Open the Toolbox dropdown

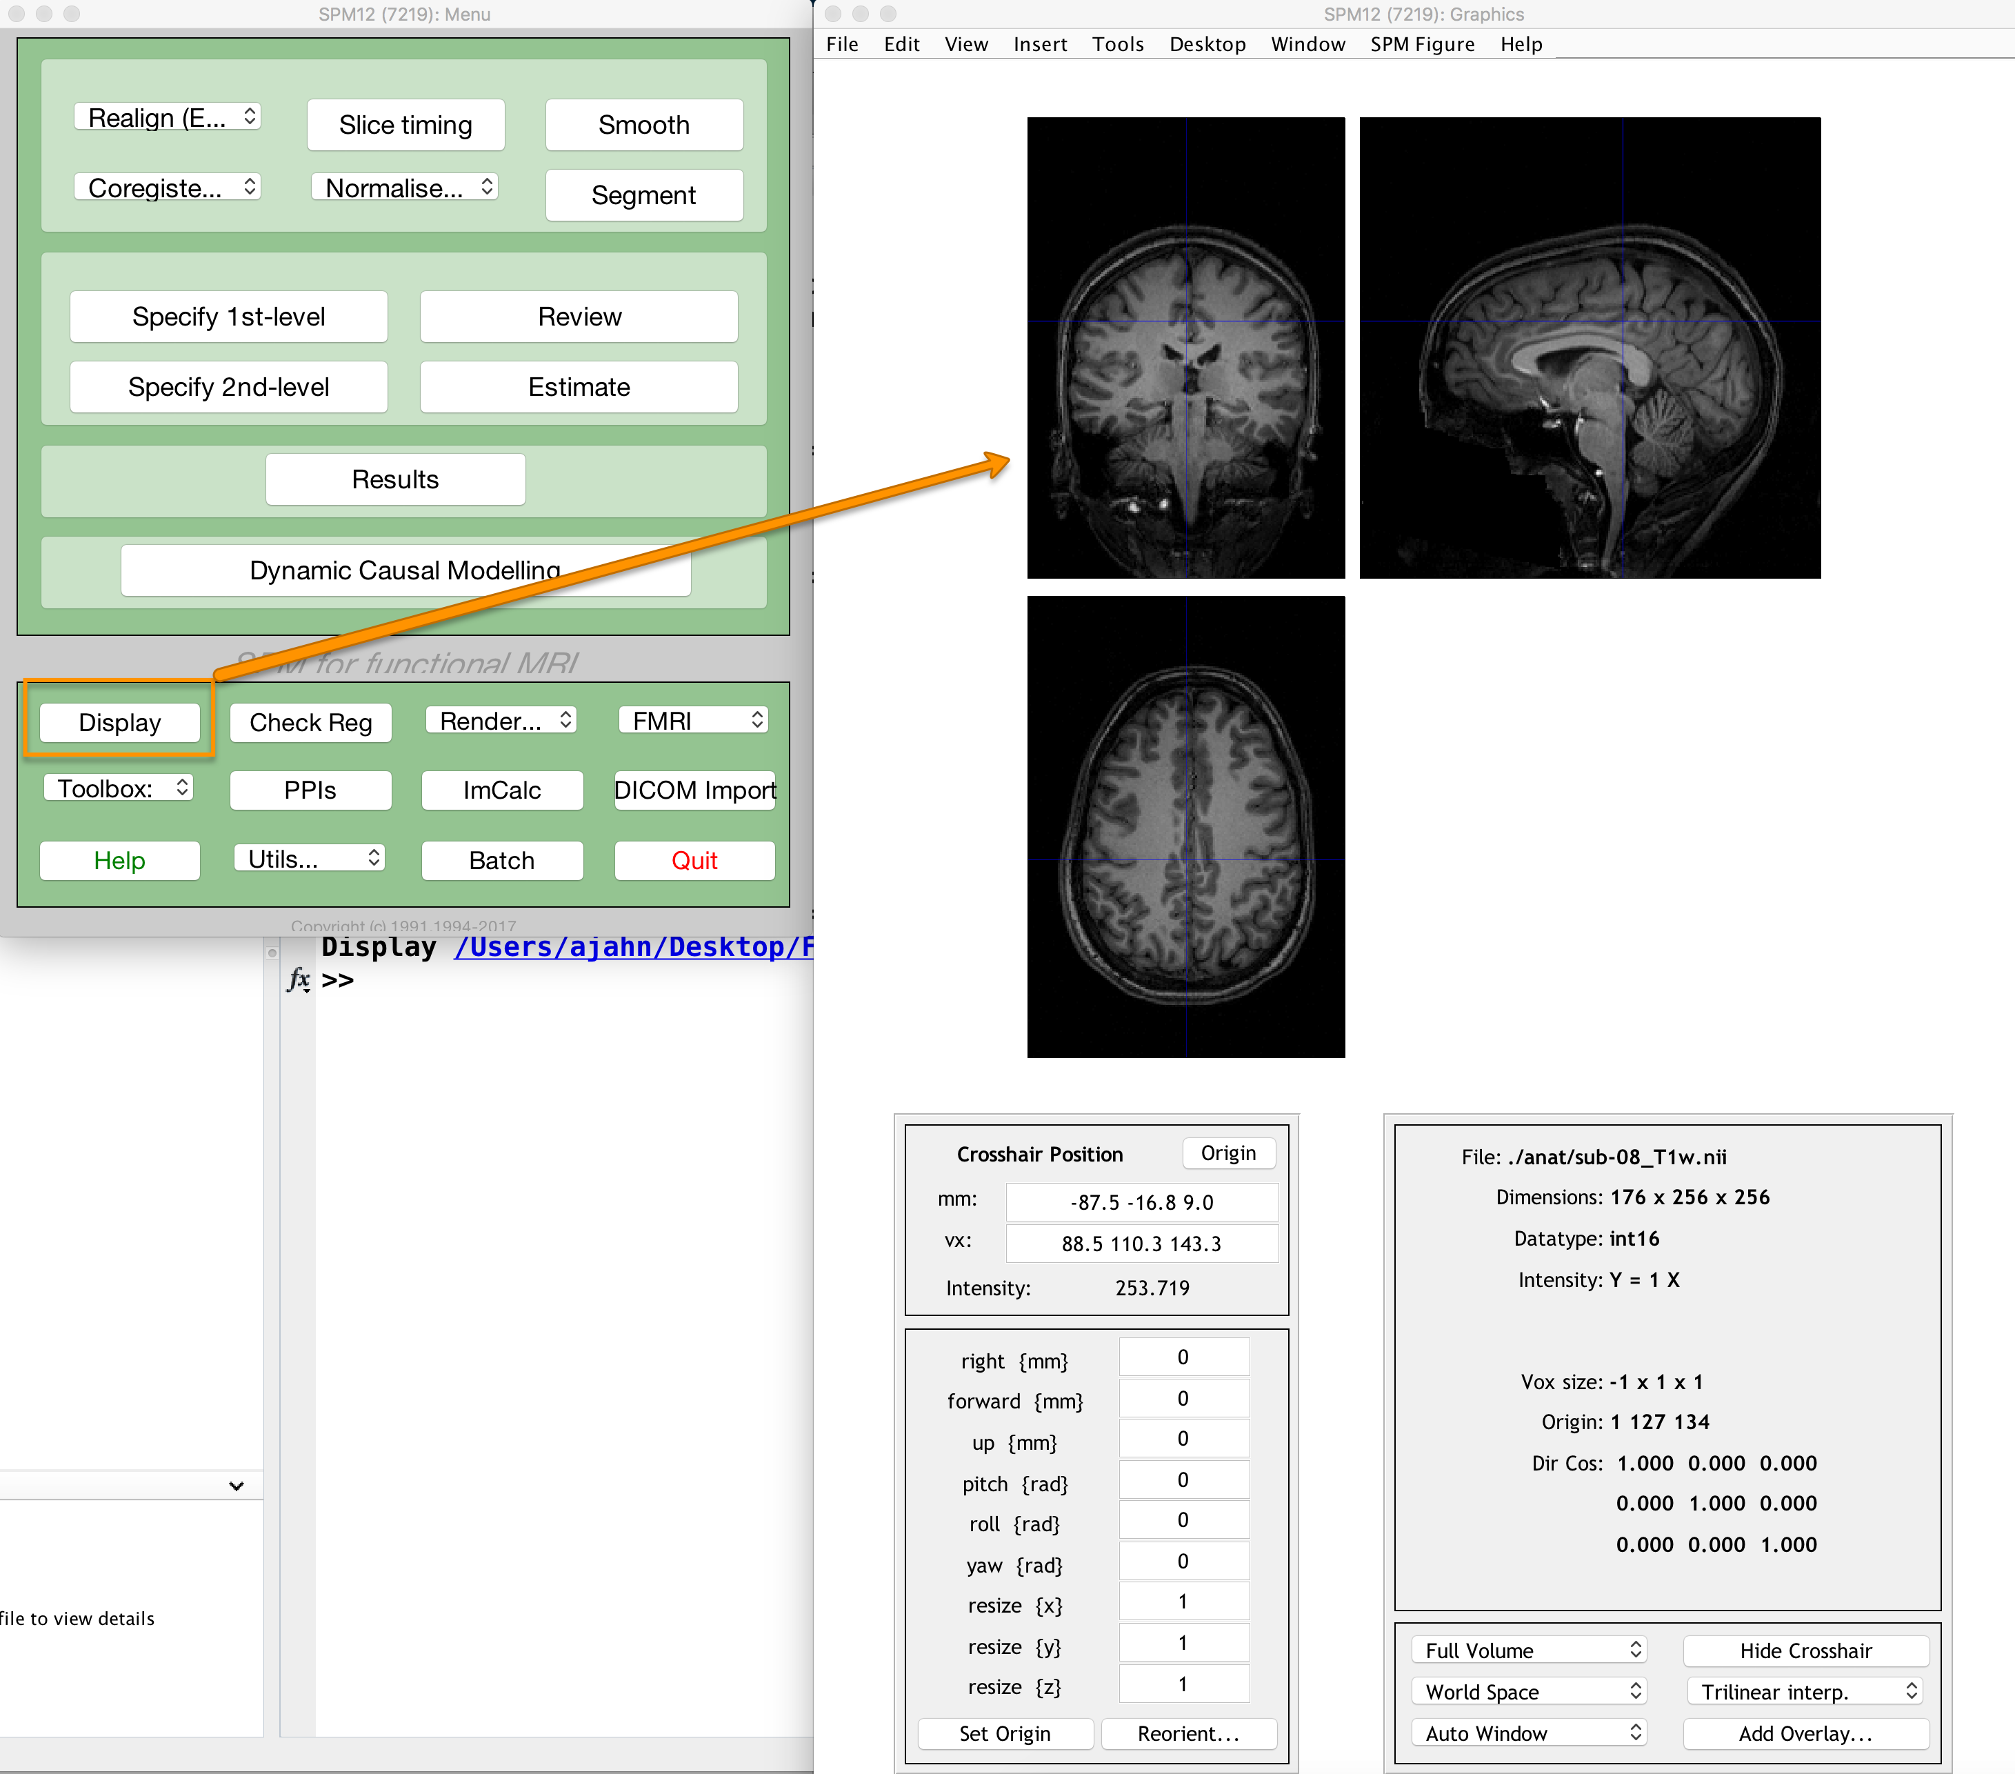[119, 788]
